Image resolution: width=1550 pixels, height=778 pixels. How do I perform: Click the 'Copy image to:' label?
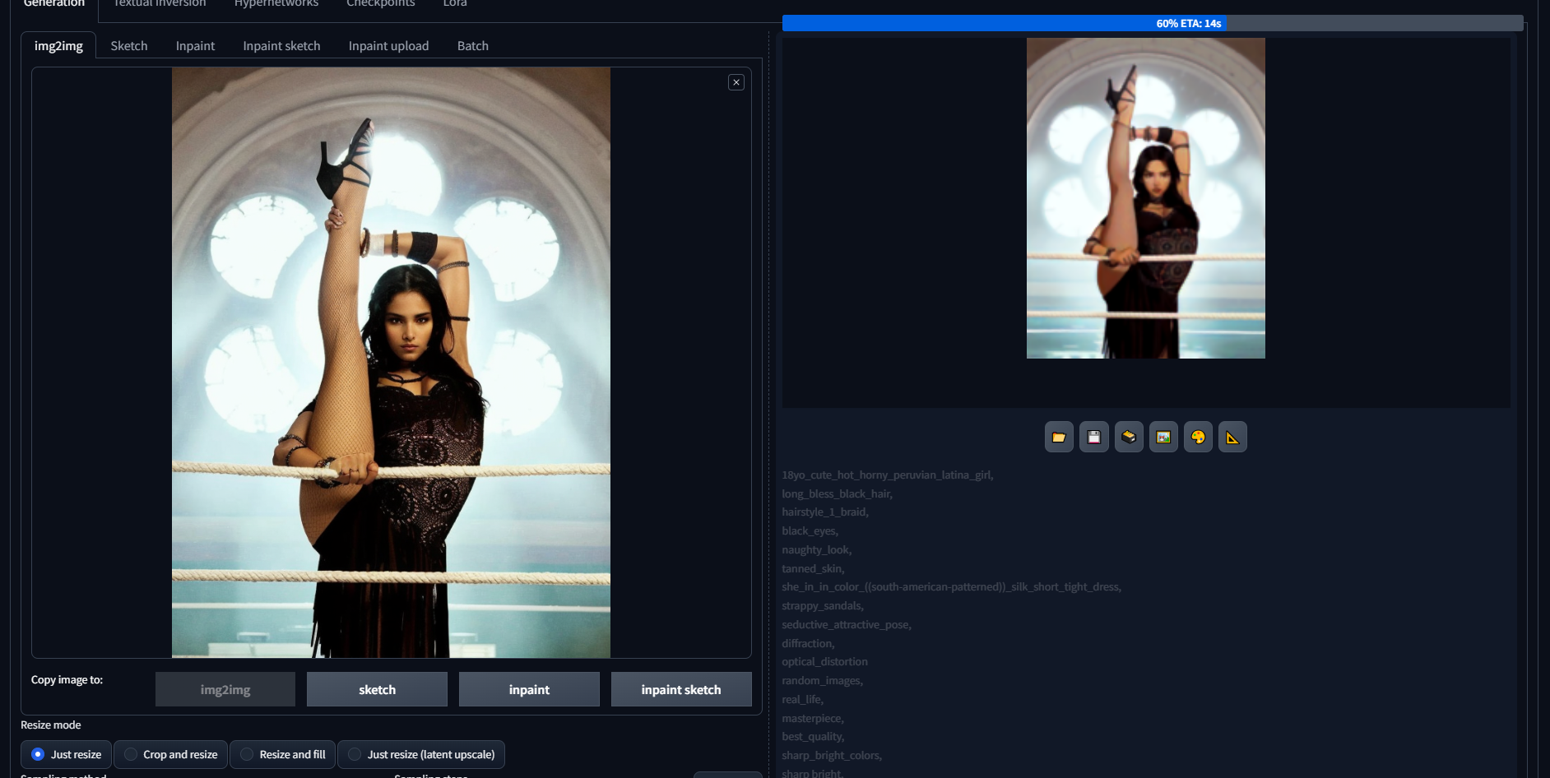[x=67, y=679]
